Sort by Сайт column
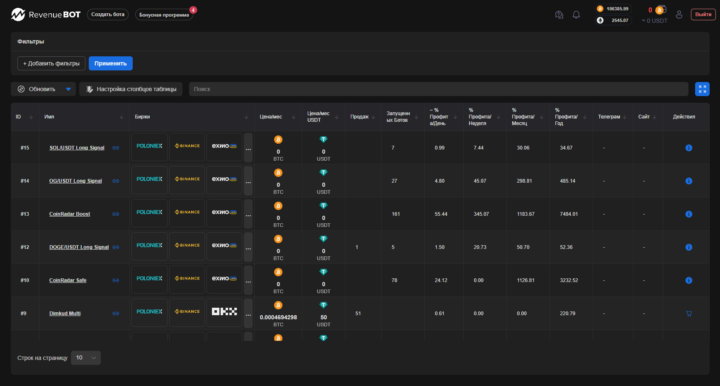Screen dimensions: 720x386 (654, 117)
